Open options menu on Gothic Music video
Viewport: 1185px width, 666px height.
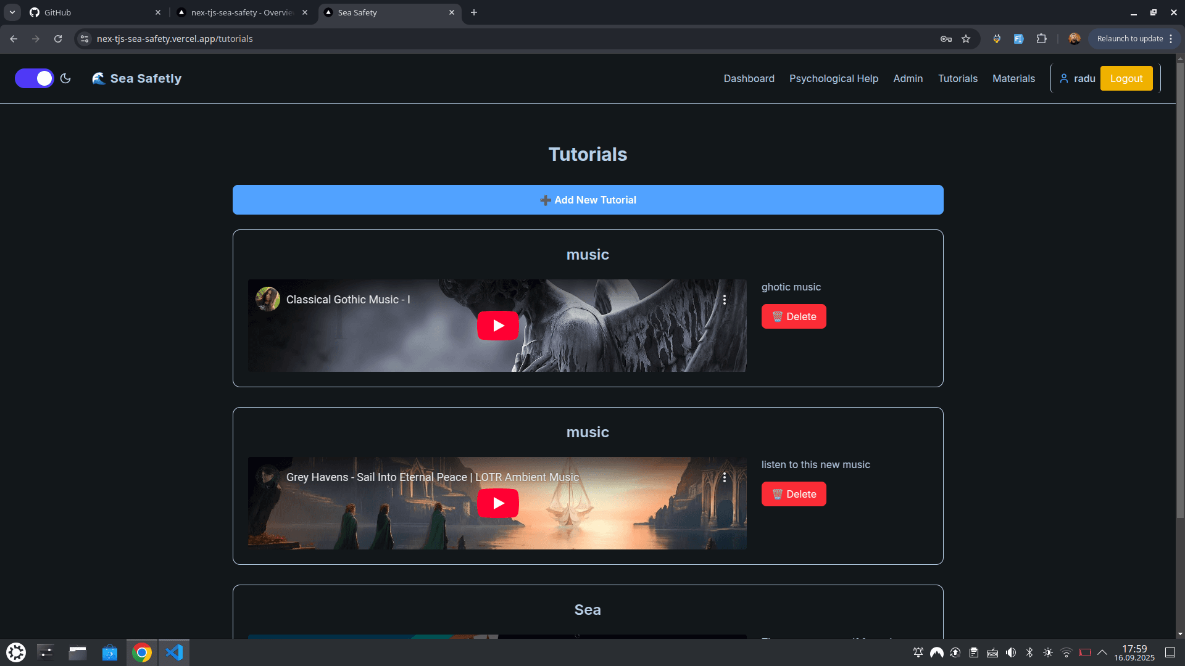point(725,300)
